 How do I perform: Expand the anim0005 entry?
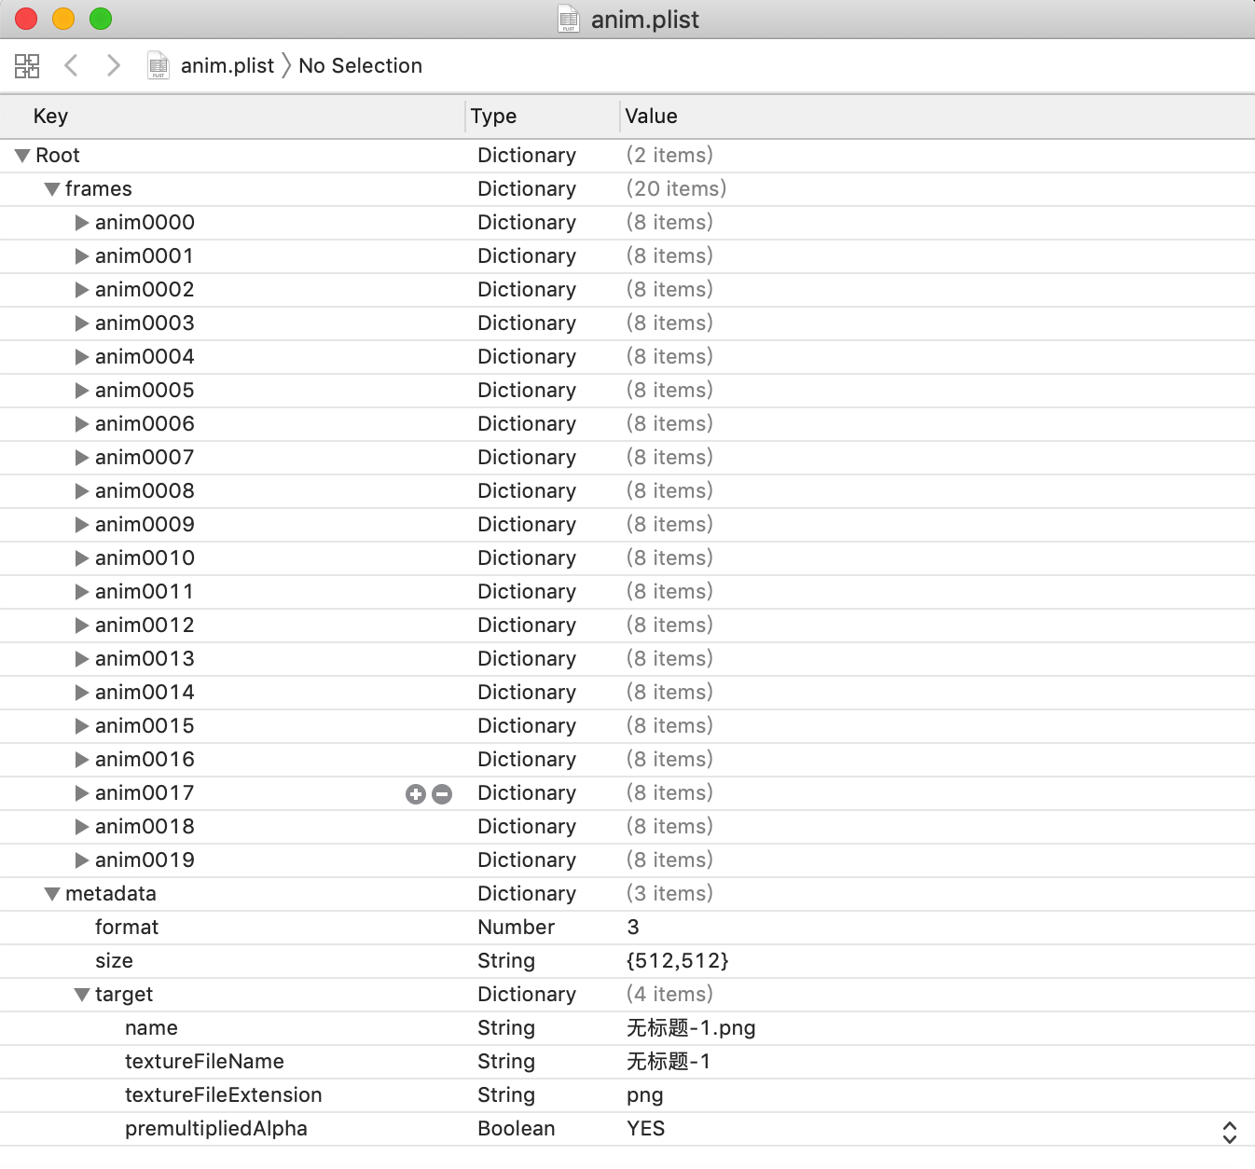tap(82, 391)
